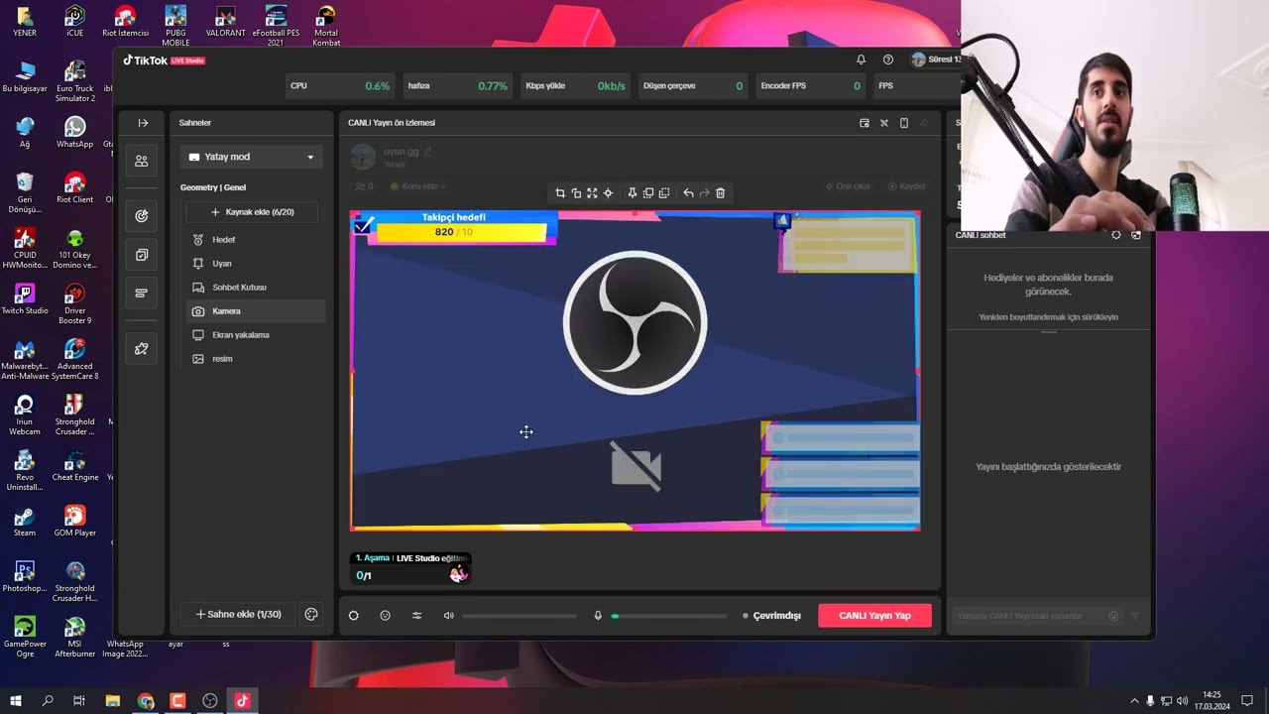Click Kaynak ekle (6/20) button
The width and height of the screenshot is (1269, 714).
252,212
